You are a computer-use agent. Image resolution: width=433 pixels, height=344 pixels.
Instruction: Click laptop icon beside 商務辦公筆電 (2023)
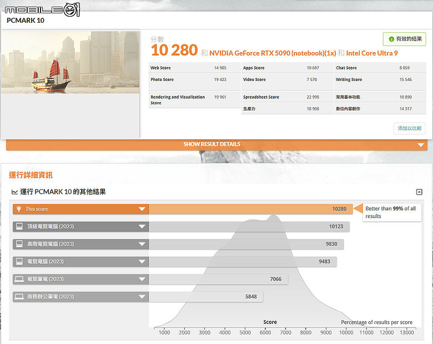(x=19, y=296)
